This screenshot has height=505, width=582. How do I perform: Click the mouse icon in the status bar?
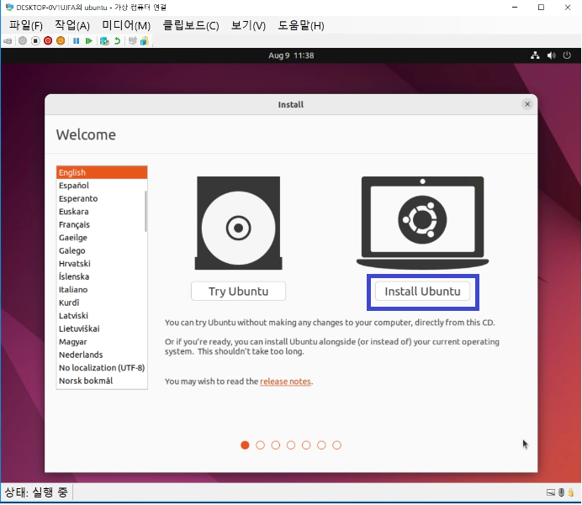(x=562, y=492)
